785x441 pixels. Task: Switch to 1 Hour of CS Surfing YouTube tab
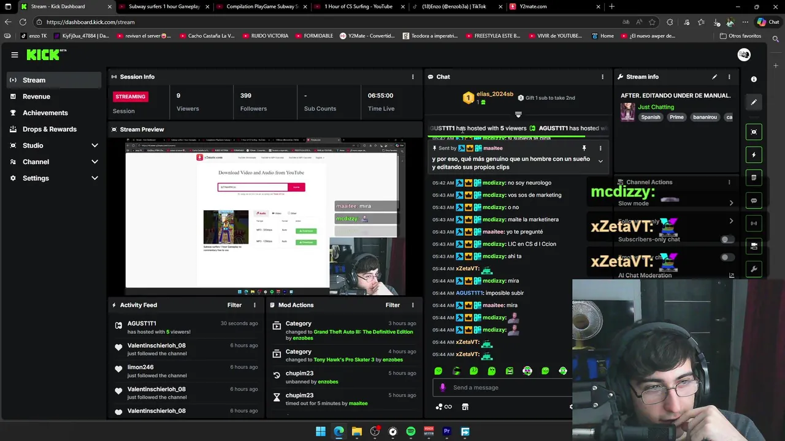click(x=359, y=7)
